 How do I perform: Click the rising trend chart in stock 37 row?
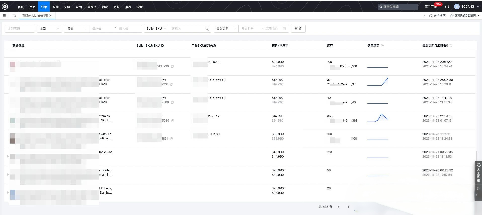point(378,82)
